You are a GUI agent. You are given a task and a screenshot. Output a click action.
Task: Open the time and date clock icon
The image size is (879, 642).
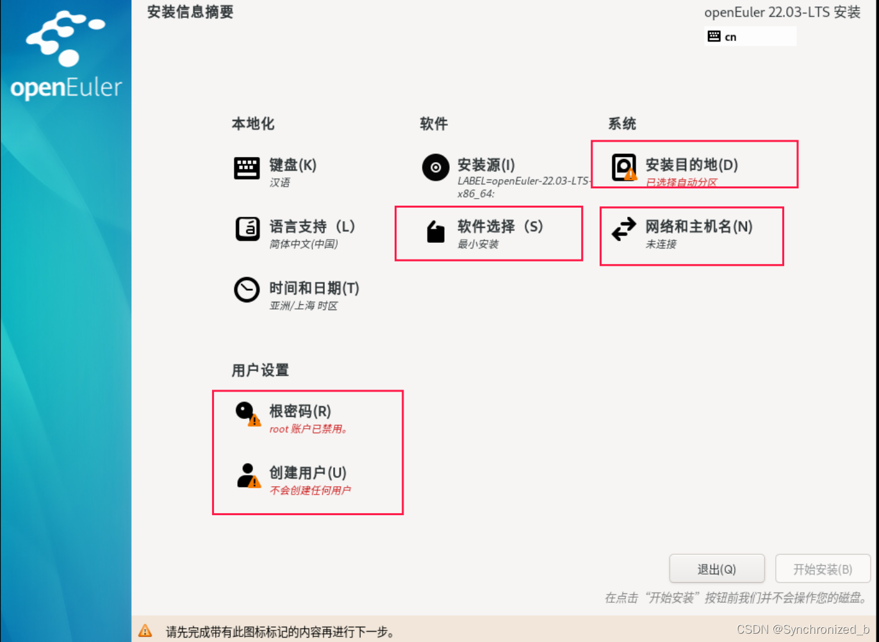[x=247, y=290]
